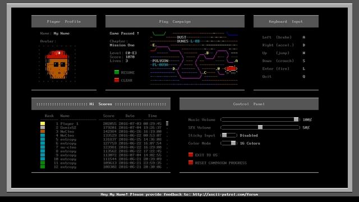Click the SFX Volume '50%' value

306,127
